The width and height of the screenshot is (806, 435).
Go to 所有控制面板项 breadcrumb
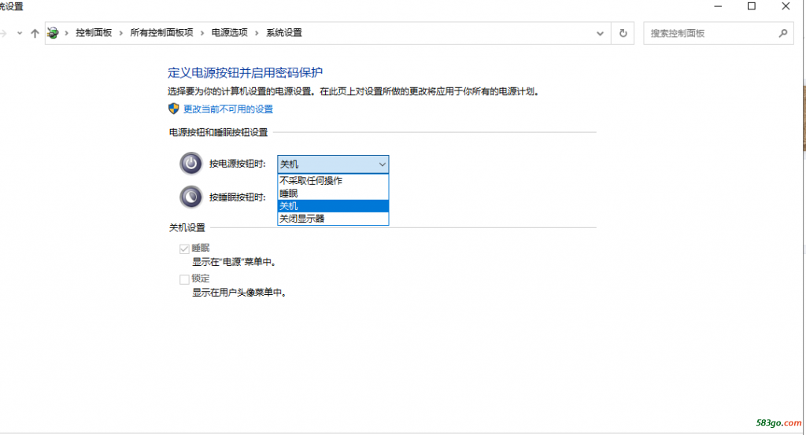pos(161,33)
